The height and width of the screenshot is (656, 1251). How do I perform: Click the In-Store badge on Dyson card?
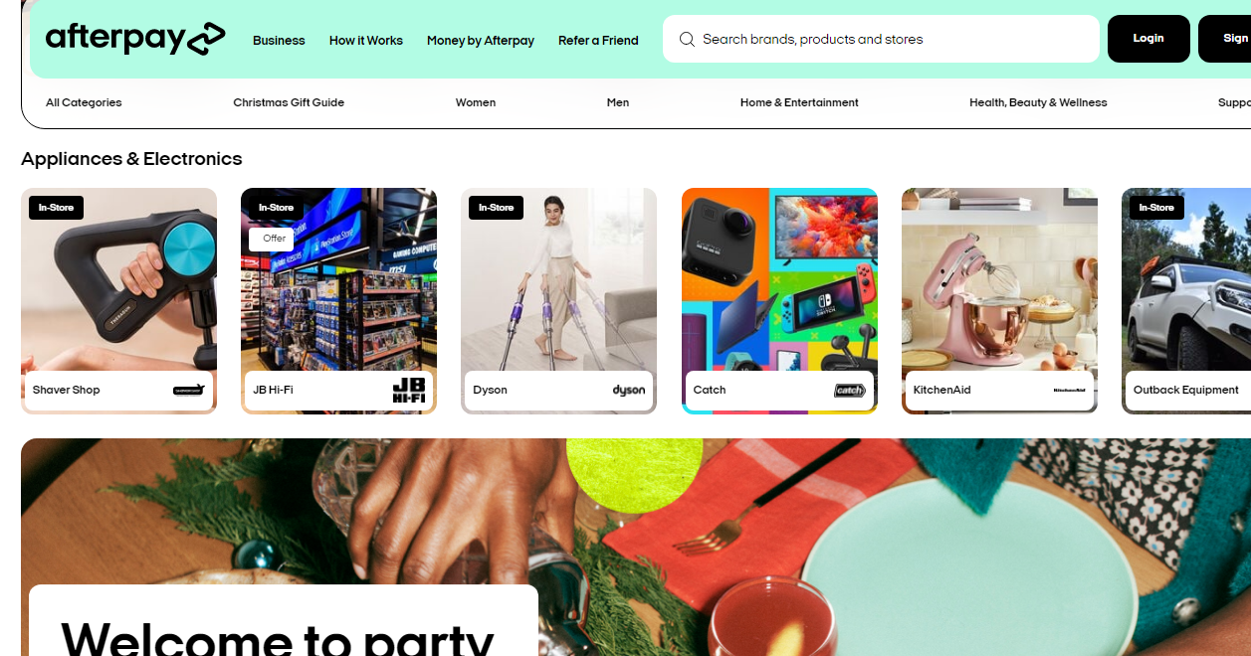coord(496,208)
